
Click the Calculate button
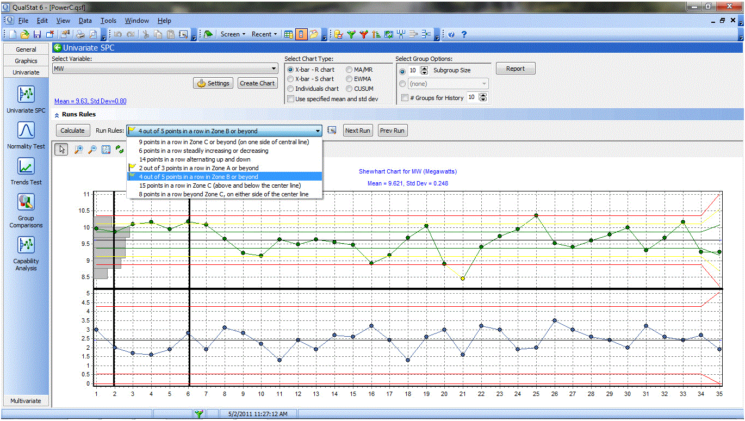pyautogui.click(x=72, y=131)
